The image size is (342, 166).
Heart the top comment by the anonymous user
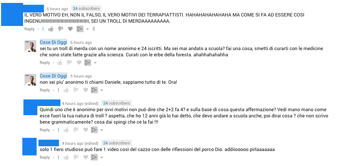pos(70,29)
